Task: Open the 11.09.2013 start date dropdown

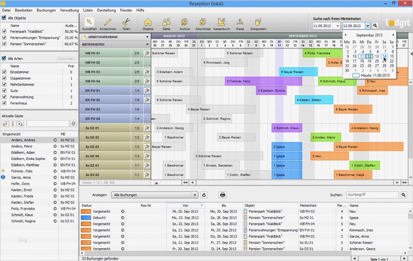Action: (x=337, y=26)
